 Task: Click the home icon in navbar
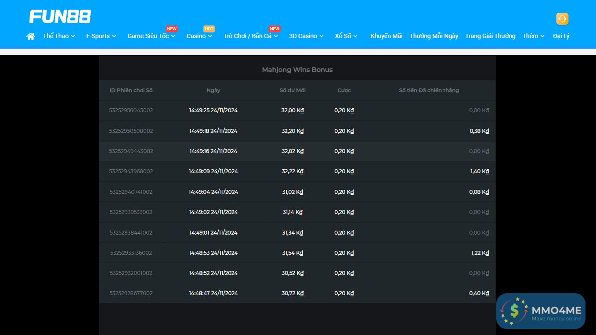tap(30, 36)
